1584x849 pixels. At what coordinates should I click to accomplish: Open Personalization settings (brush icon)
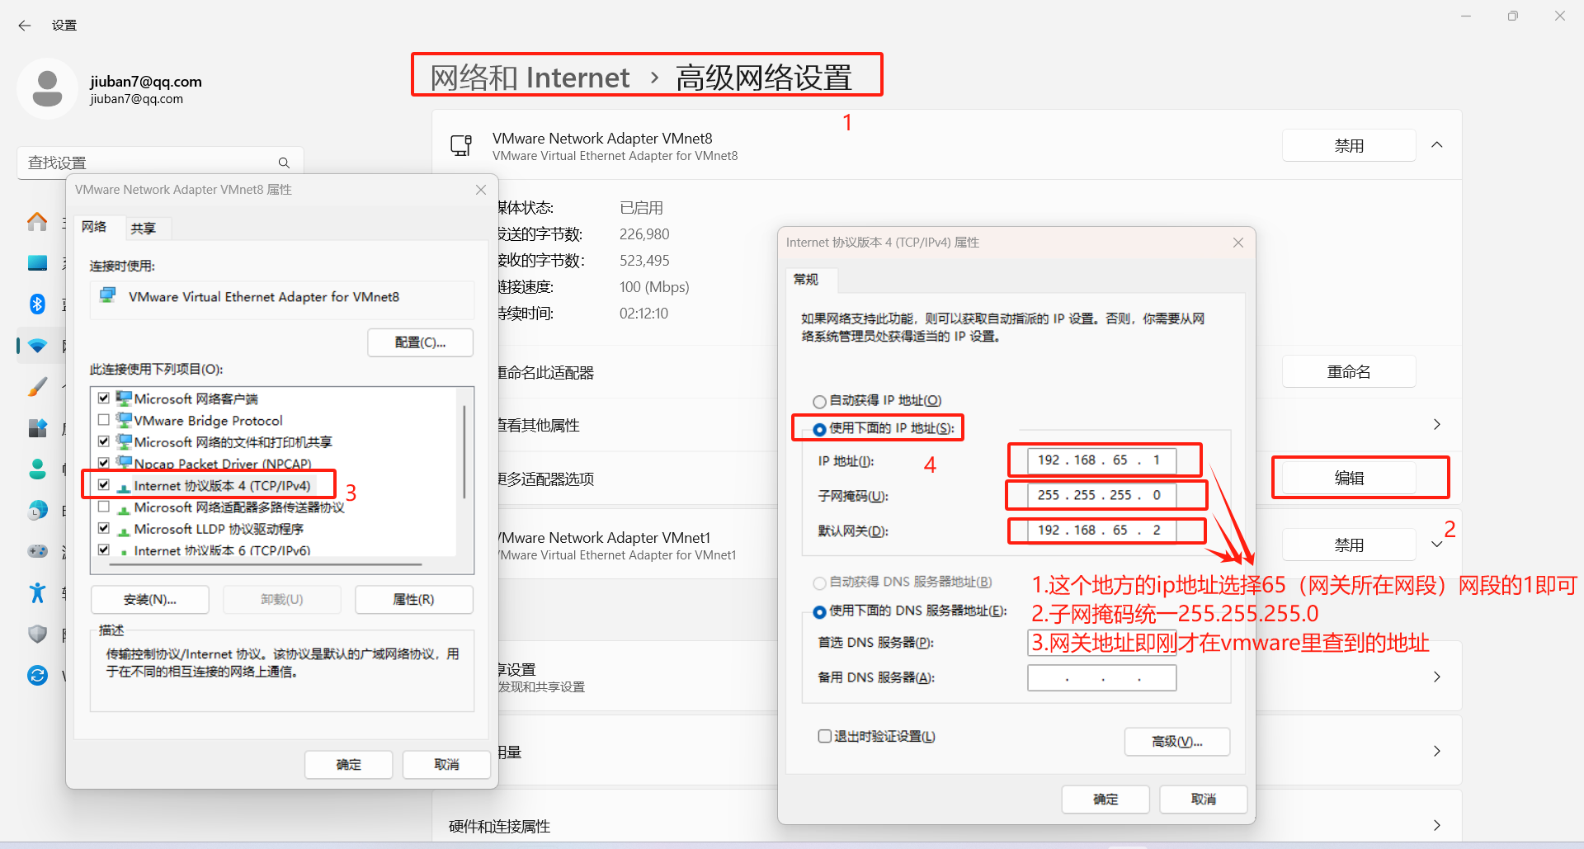coord(37,386)
